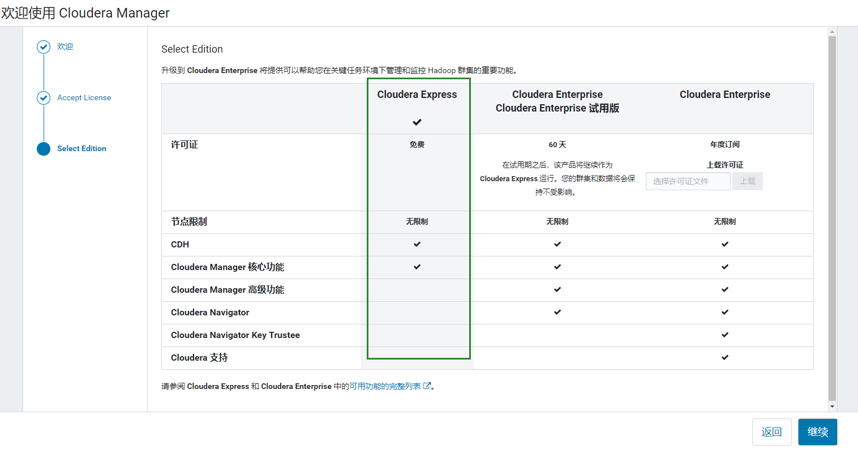Click the Cloudera Manager 核心功能 row label
The image size is (858, 449).
pyautogui.click(x=228, y=267)
